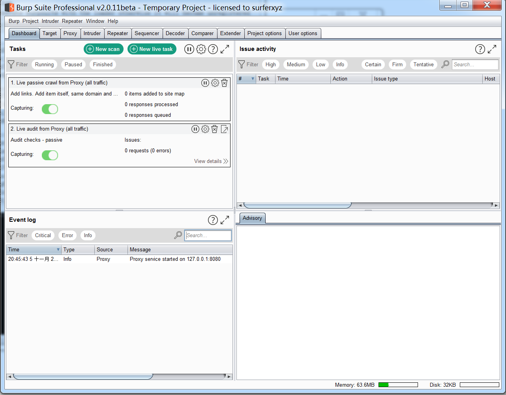This screenshot has width=506, height=395.
Task: Delete the Live passive crawl task
Action: [x=224, y=83]
